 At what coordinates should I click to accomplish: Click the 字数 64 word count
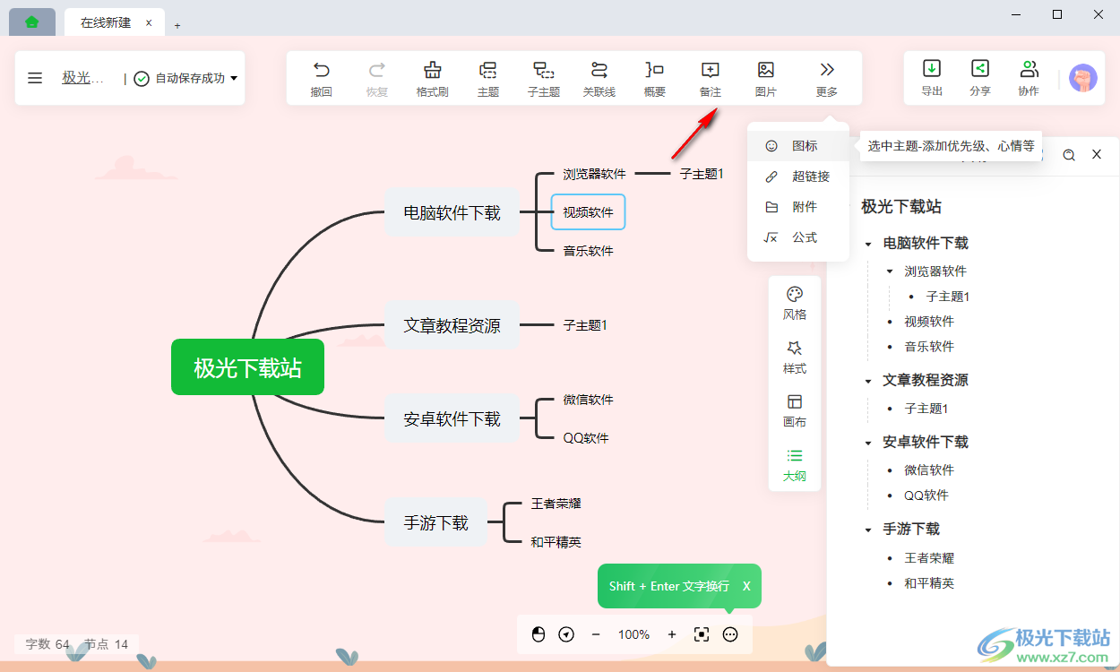coord(47,644)
